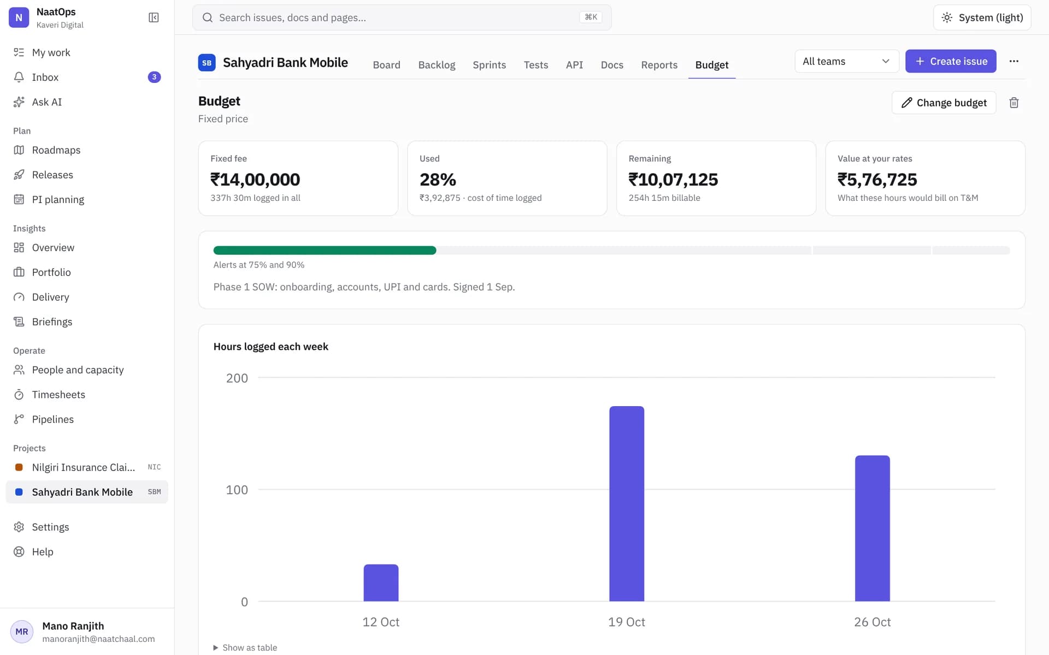Click the SB project avatar
Image resolution: width=1049 pixels, height=655 pixels.
[x=207, y=63]
